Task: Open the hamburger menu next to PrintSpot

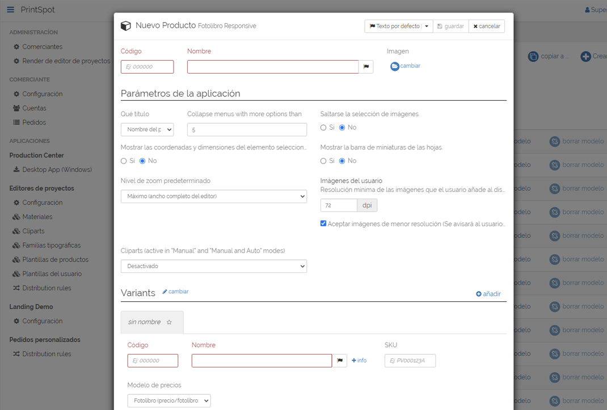Action: point(10,9)
